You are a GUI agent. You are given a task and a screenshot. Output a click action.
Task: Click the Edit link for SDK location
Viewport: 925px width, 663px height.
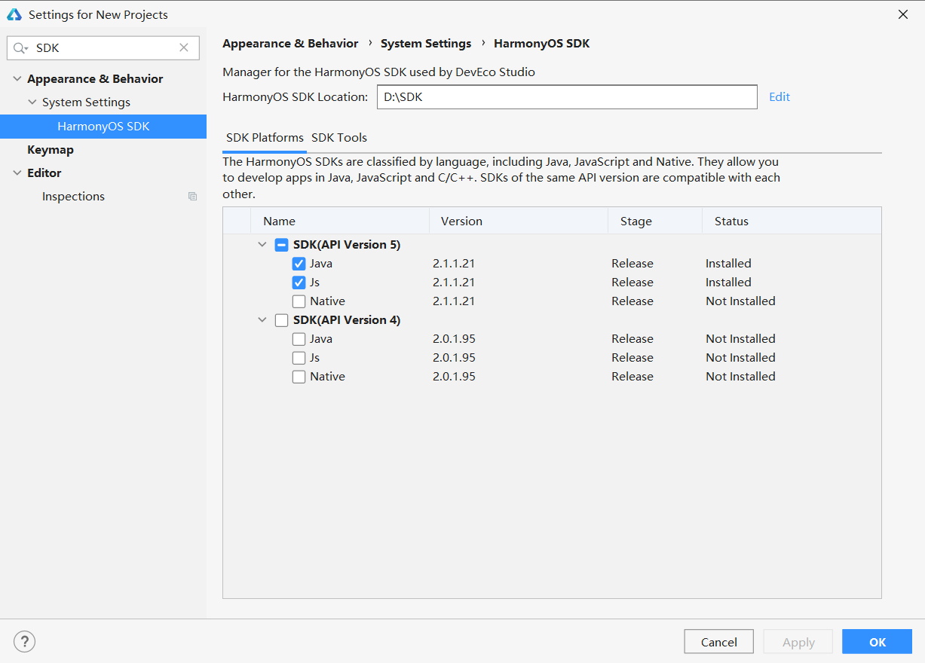coord(780,97)
